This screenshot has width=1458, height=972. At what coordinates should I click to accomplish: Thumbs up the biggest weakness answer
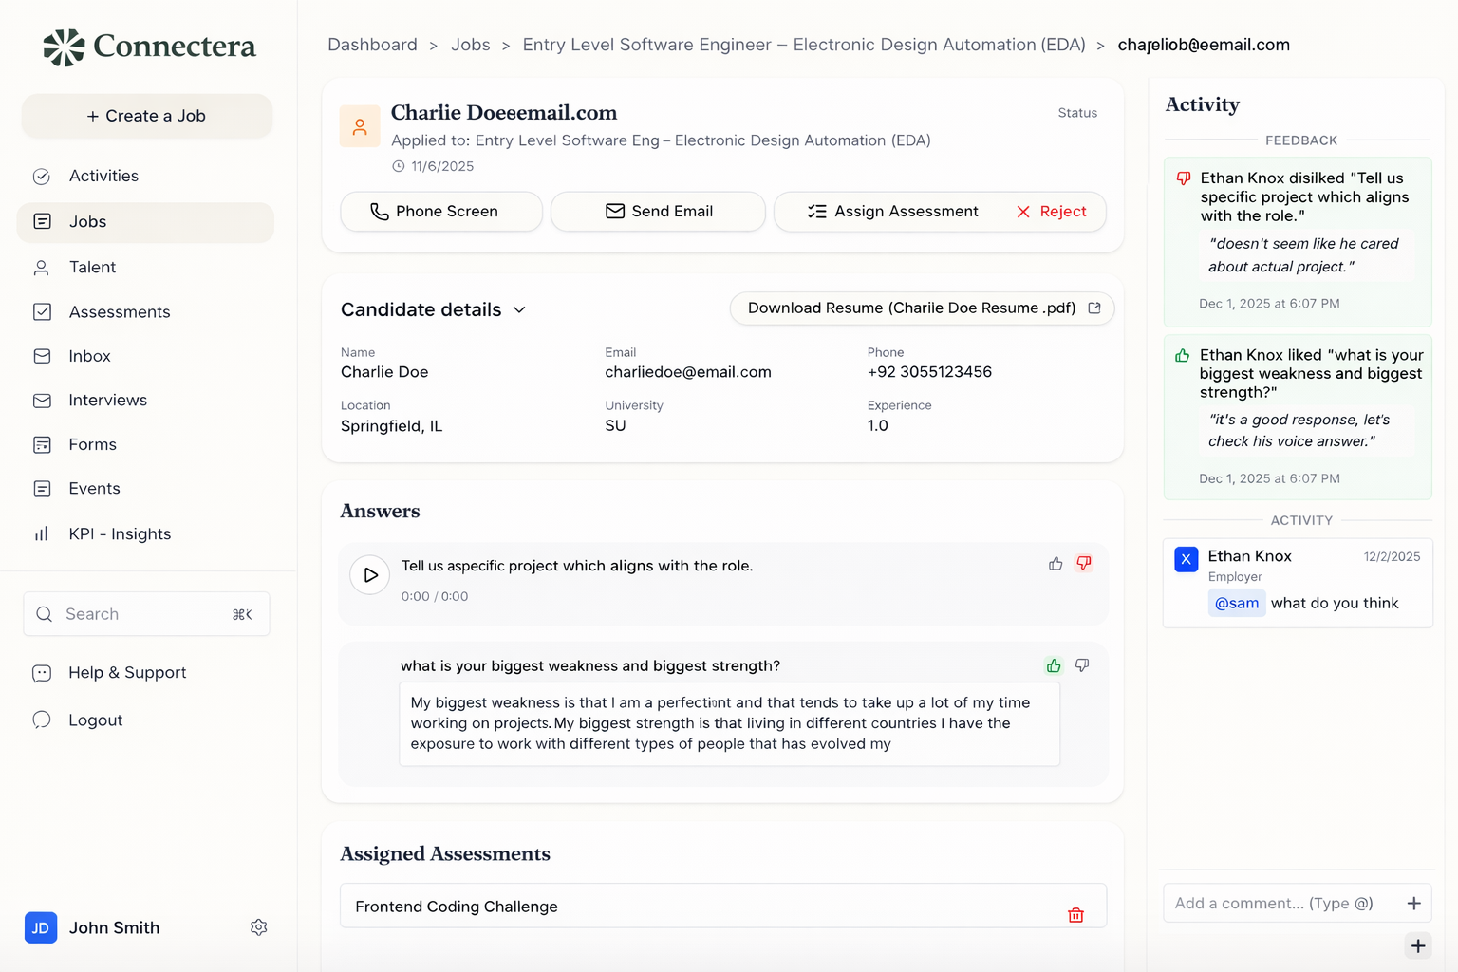pos(1054,665)
